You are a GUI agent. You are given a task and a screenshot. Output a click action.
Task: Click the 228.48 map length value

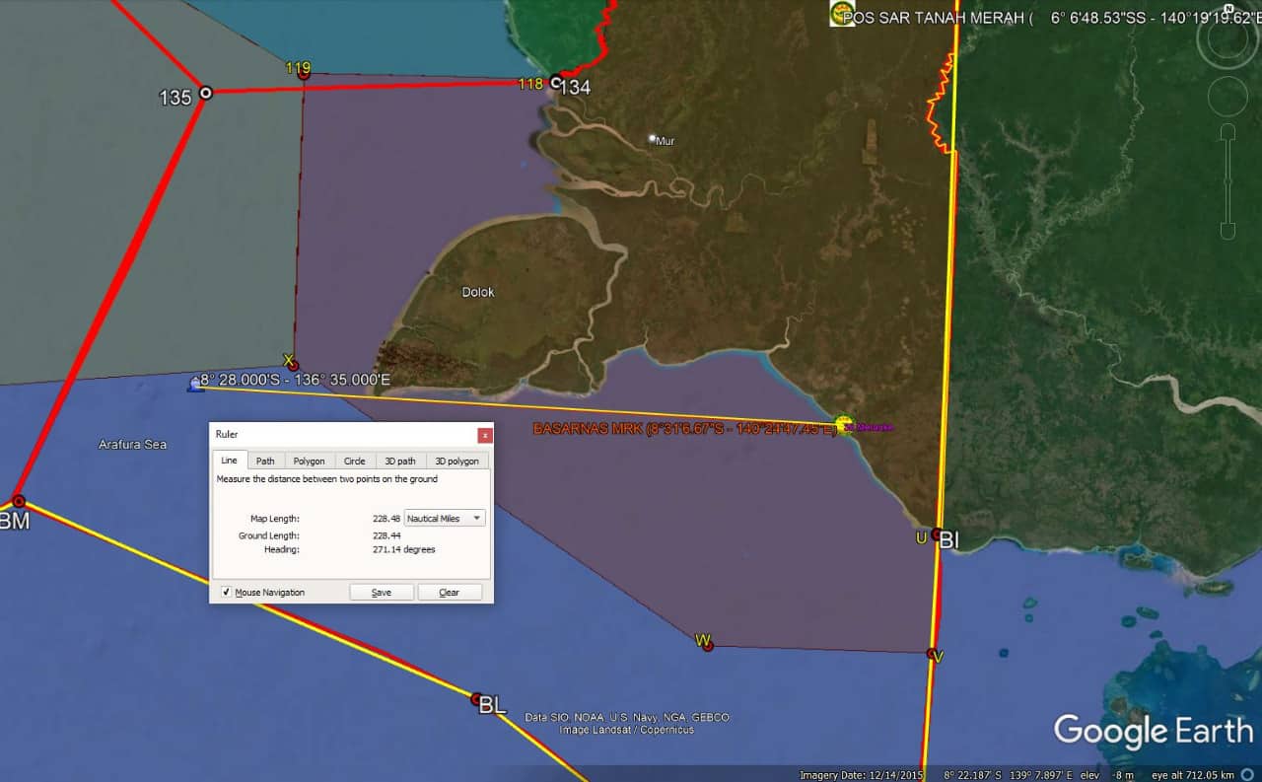[386, 519]
